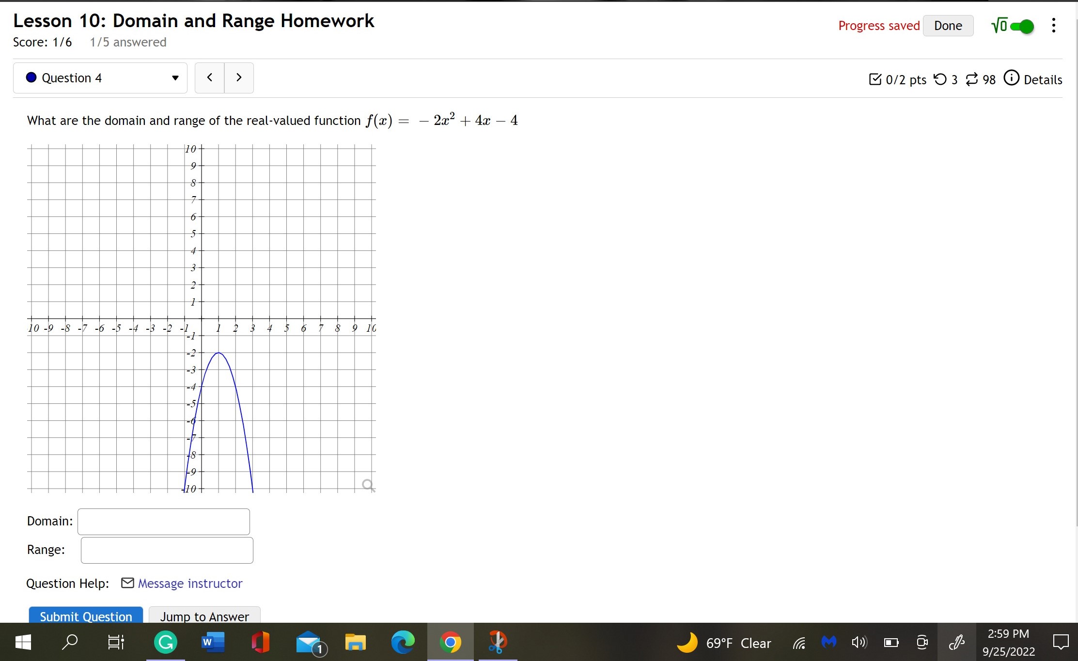Screen dimensions: 1078x661
Task: Click the regenerate question loop icon
Action: click(971, 79)
